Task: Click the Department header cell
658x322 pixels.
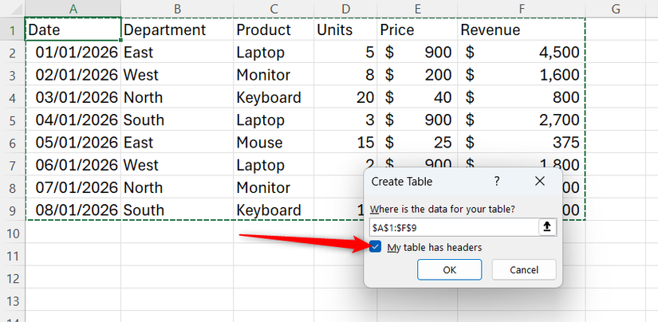Action: [x=176, y=30]
